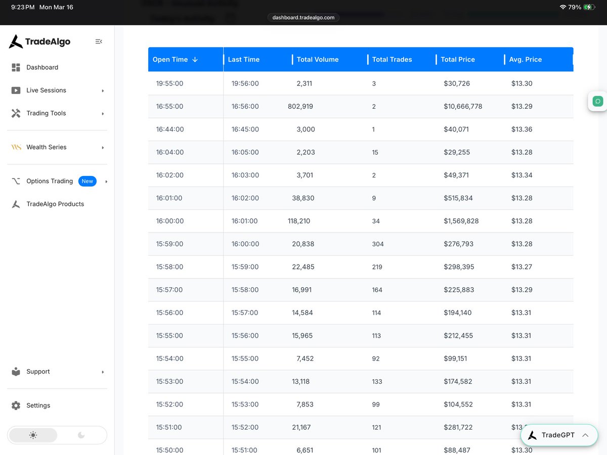Select the 3,701 total volume cell
Viewport: 607px width, 455px height.
[305, 175]
